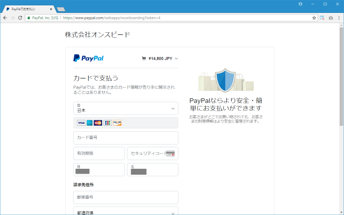Click the Mastercard logo

[98, 123]
